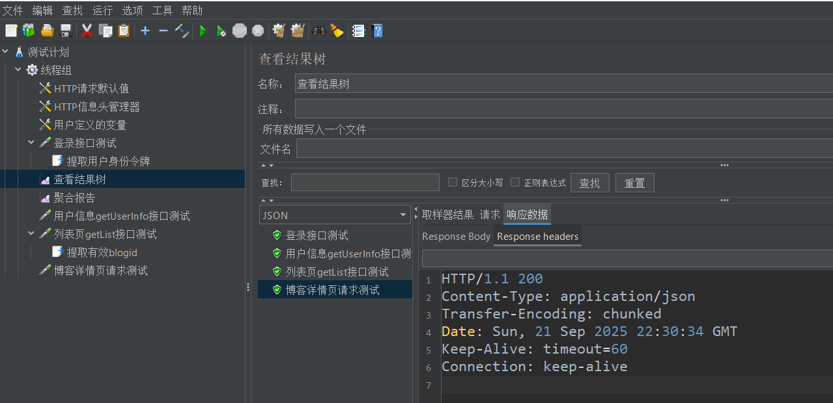Screen dimensions: 833x403
Task: Click Start no pauses icon
Action: (x=221, y=31)
